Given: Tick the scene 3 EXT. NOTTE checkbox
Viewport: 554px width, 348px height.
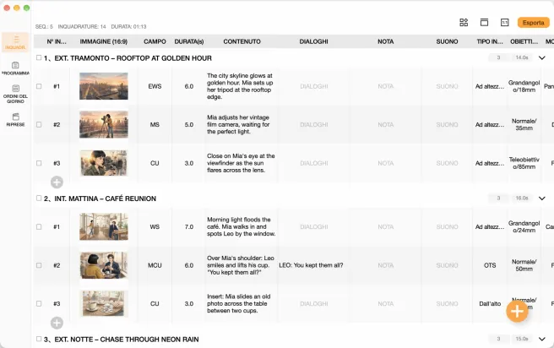Looking at the screenshot, I should click(39, 339).
